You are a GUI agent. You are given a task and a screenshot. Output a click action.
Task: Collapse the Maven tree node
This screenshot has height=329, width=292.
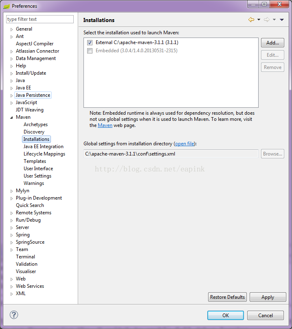(11, 118)
